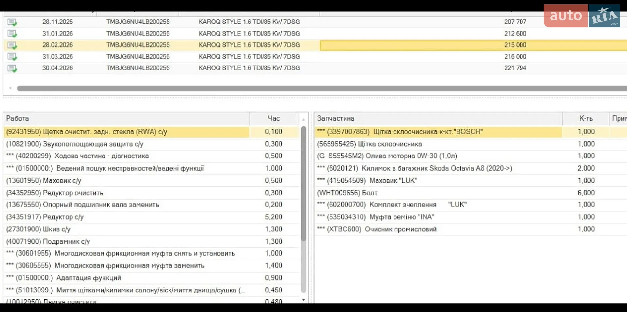Click document icon in the 28.11.2025 row
627x312 pixels.
pos(12,22)
